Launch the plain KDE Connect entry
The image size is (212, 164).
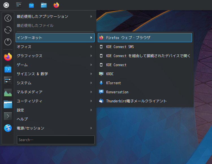(x=145, y=65)
